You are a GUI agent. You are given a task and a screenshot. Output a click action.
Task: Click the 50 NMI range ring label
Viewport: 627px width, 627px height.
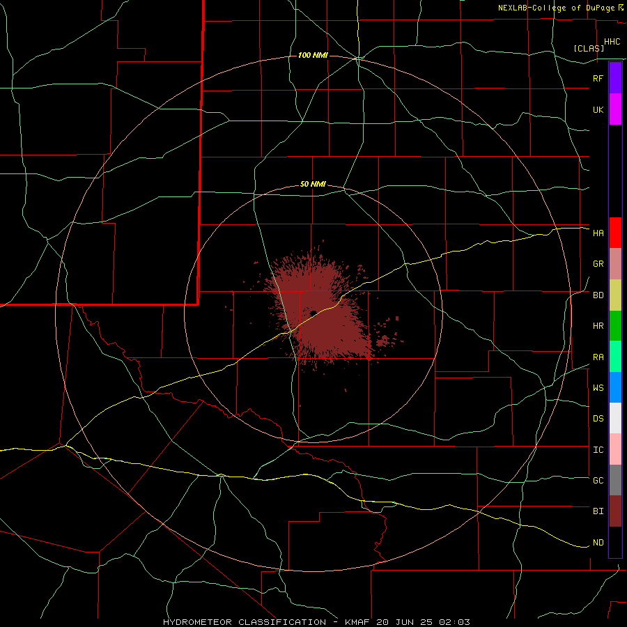tap(313, 185)
